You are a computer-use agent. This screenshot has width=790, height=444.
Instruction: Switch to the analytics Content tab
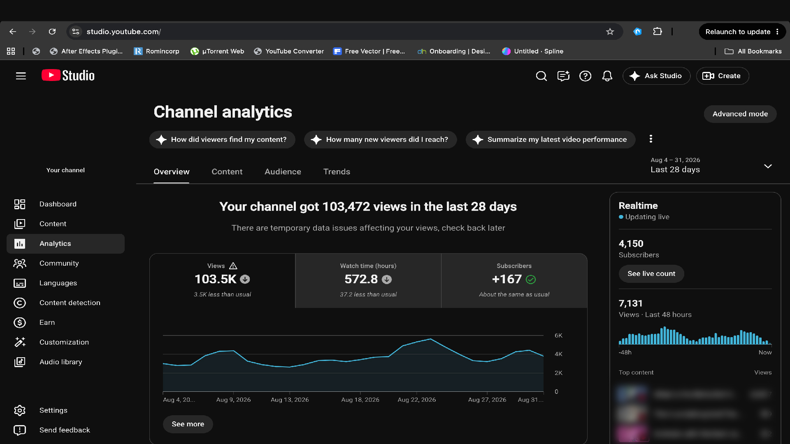tap(227, 172)
